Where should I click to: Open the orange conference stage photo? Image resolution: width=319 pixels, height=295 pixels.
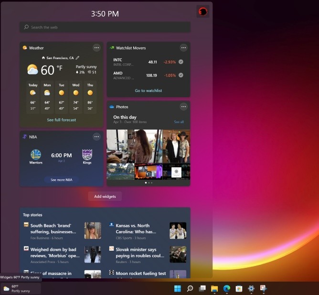pyautogui.click(x=149, y=172)
